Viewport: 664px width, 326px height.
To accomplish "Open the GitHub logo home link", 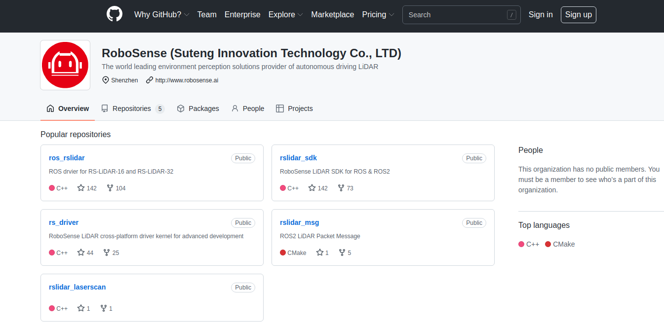I will point(115,14).
